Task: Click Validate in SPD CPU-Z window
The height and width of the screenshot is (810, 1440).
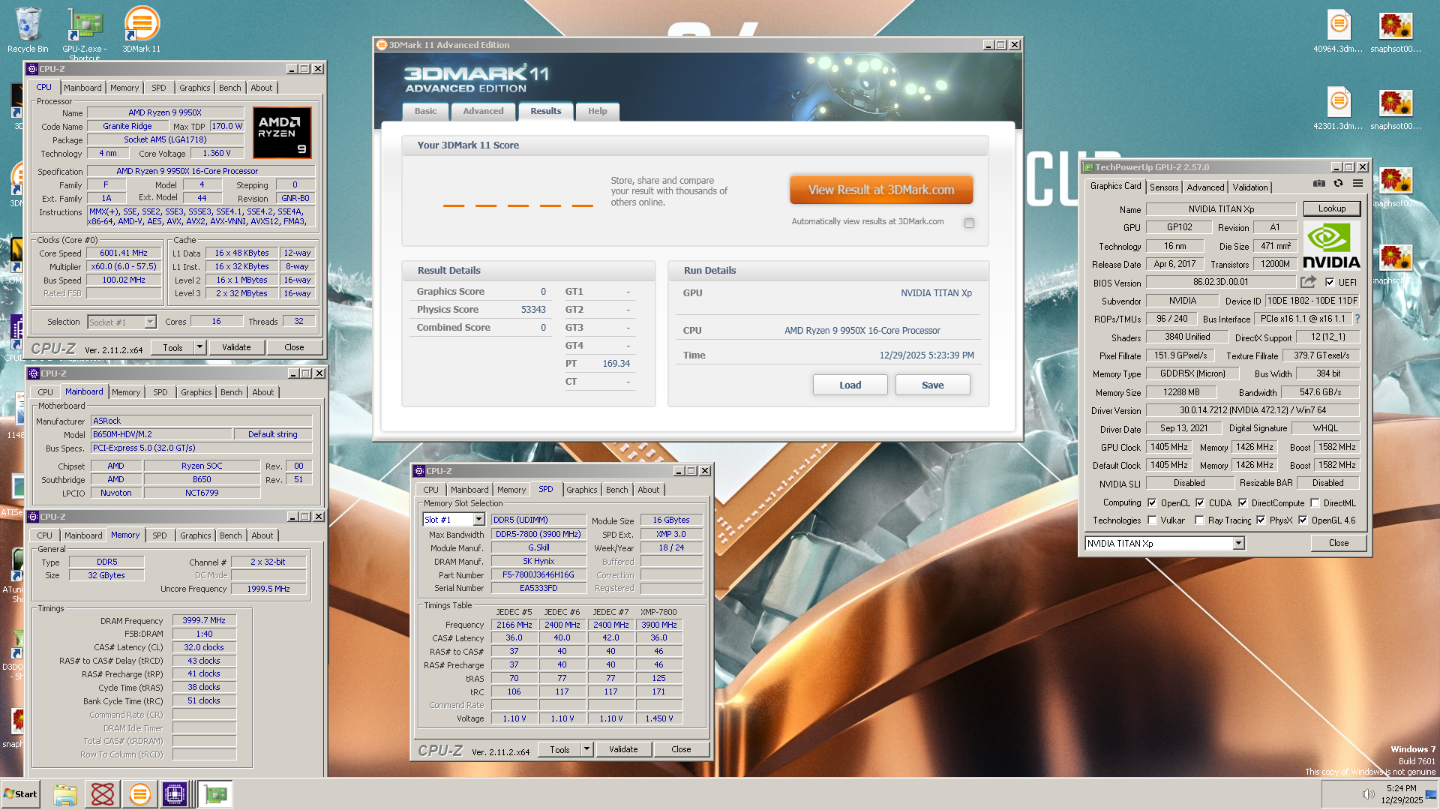Action: click(x=623, y=749)
